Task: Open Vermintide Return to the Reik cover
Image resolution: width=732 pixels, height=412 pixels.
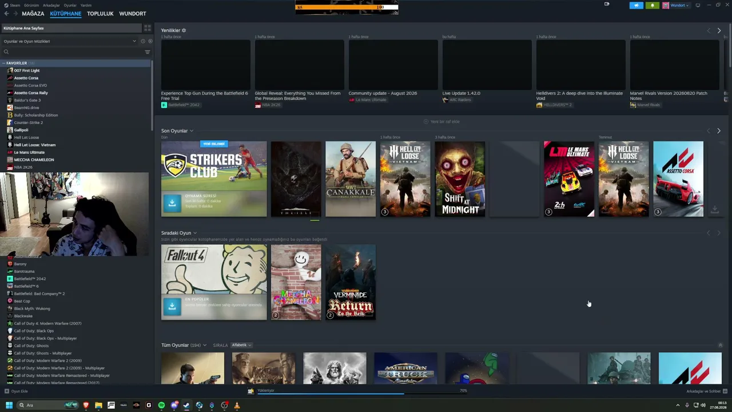Action: (x=351, y=282)
